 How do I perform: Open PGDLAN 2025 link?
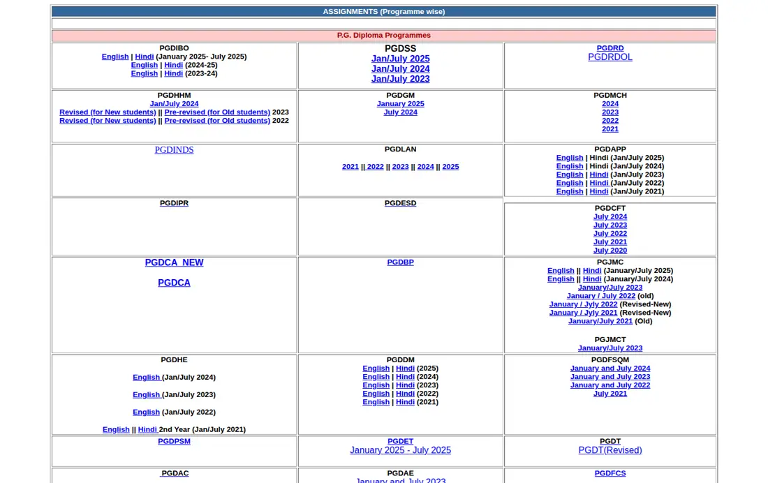click(x=450, y=167)
